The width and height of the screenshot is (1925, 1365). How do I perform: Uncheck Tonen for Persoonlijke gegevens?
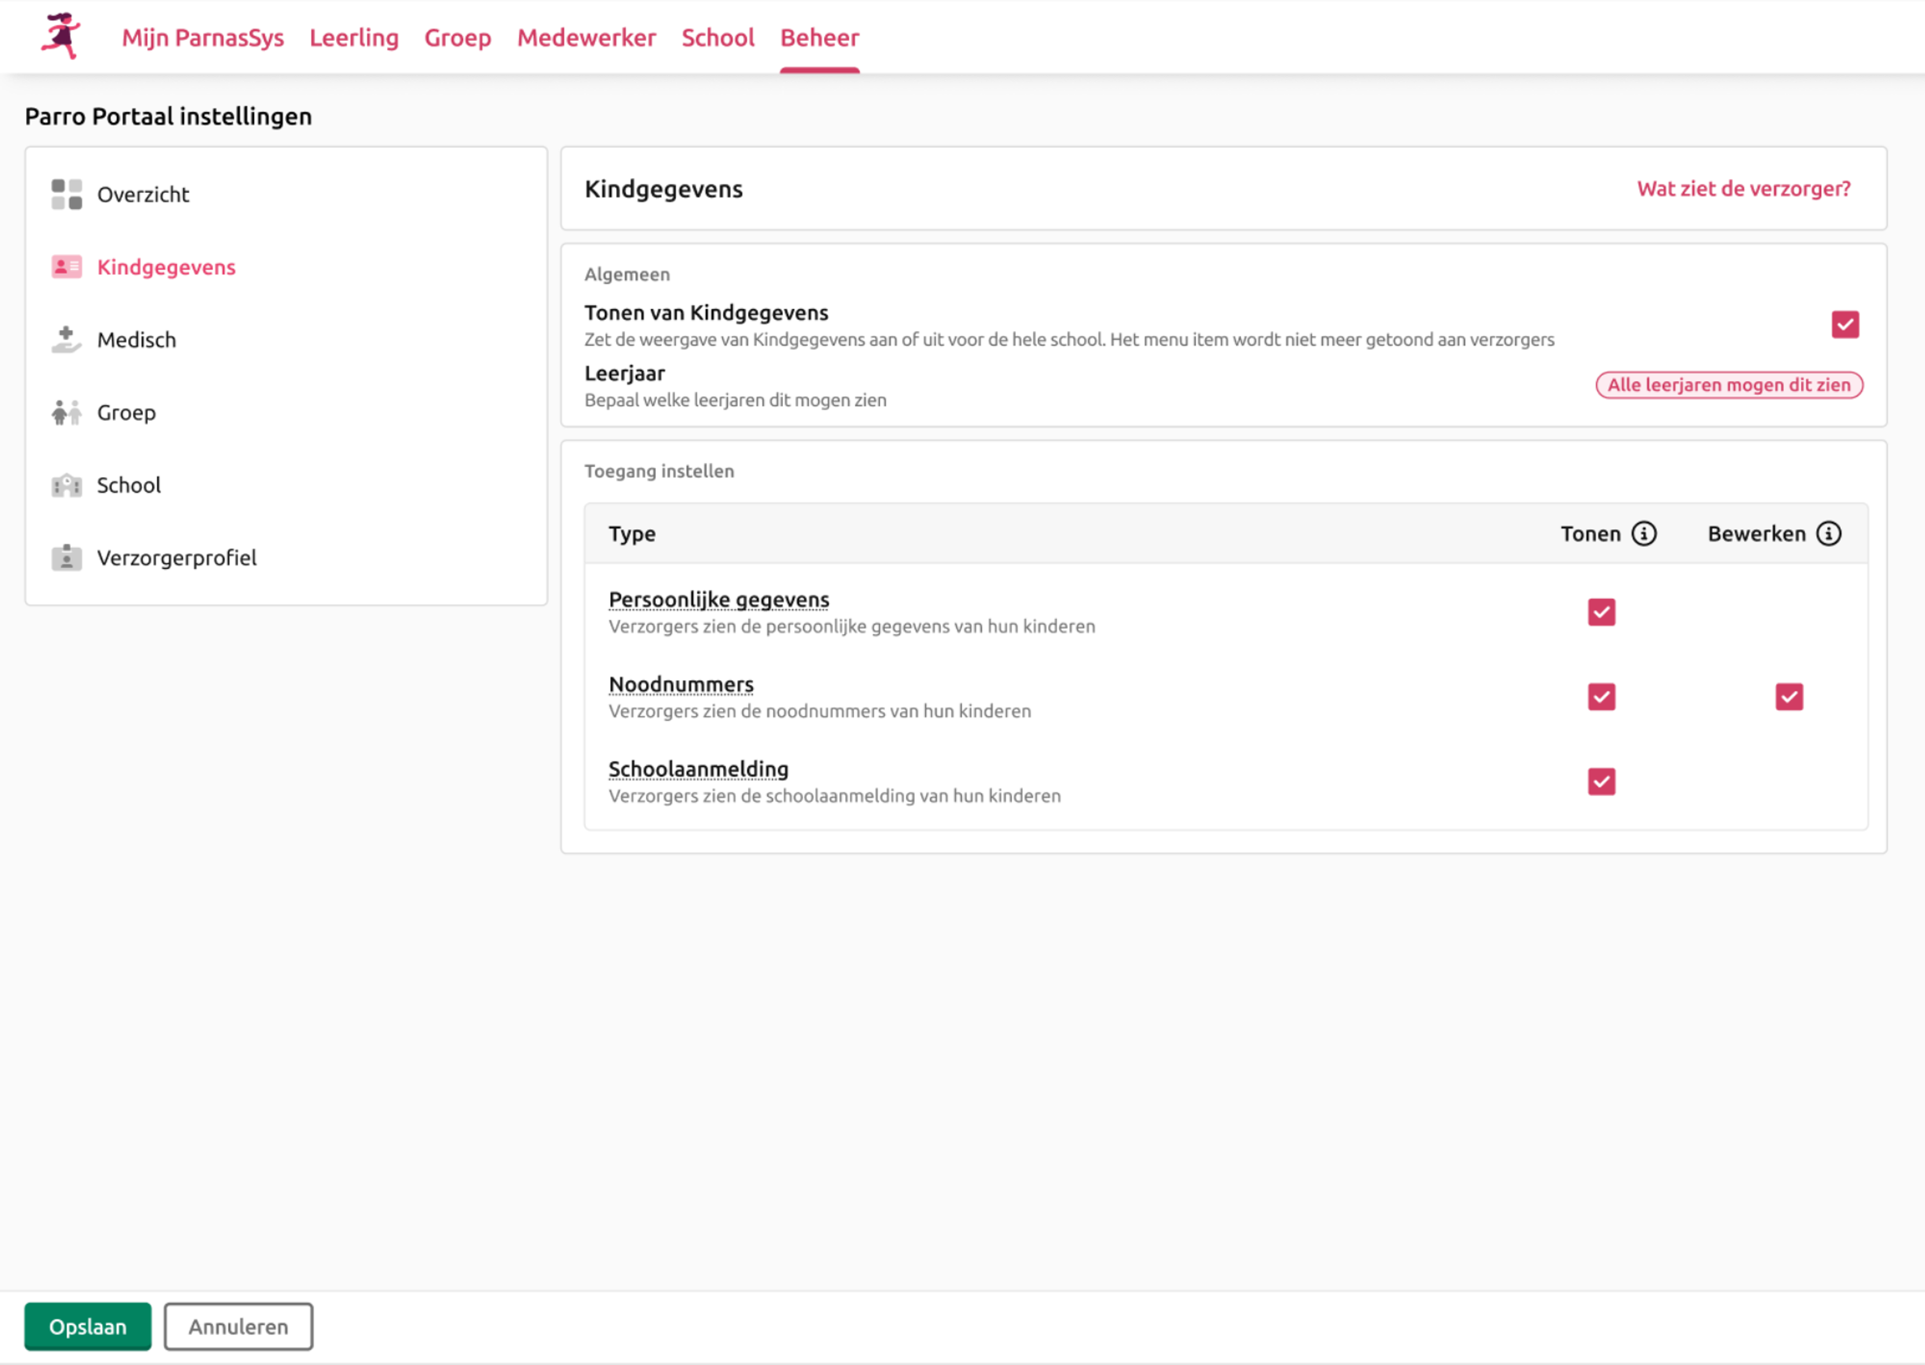1601,612
